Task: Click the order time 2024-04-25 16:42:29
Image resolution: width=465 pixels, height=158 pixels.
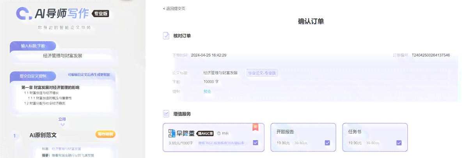Action: (209, 55)
